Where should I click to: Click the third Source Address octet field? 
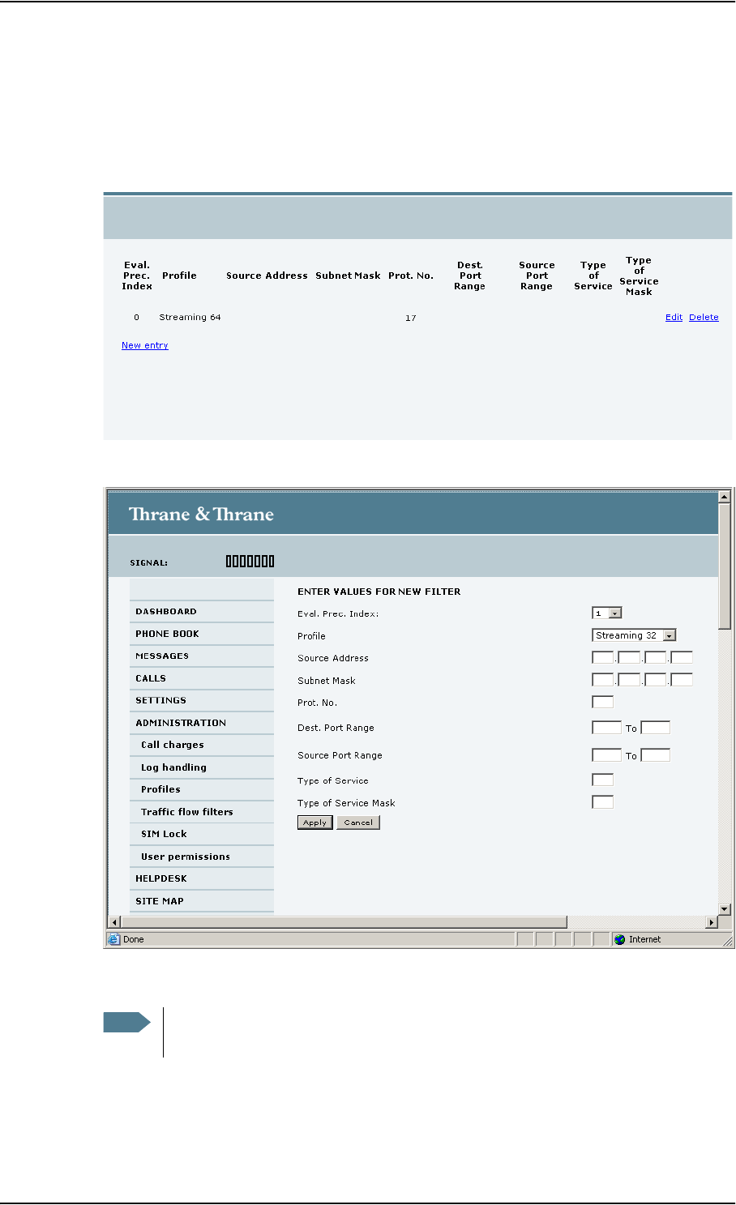coord(655,657)
